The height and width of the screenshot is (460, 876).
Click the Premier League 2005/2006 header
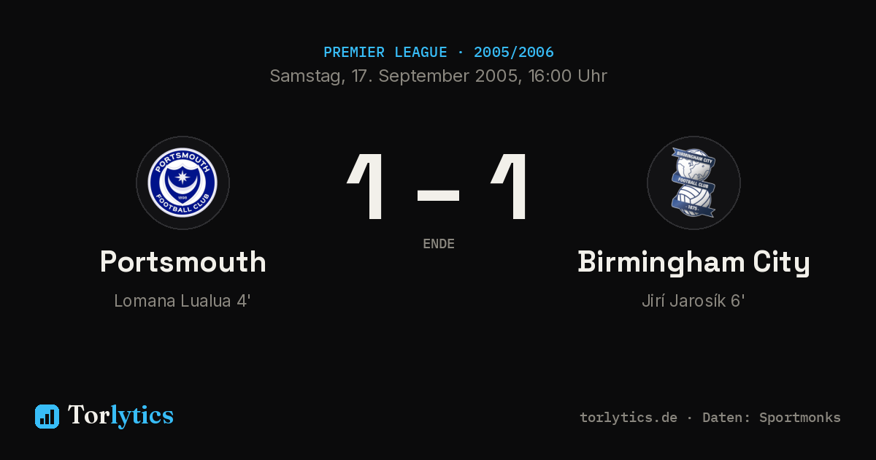pyautogui.click(x=438, y=53)
